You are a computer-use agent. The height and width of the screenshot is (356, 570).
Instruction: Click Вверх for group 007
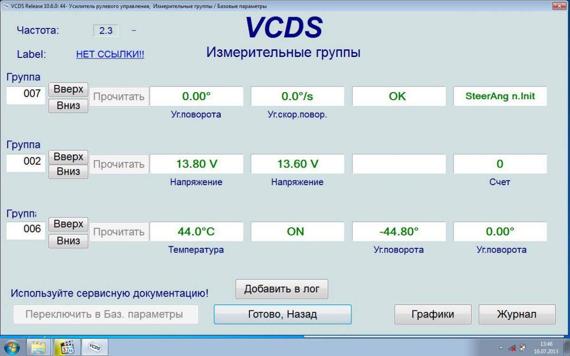click(x=68, y=89)
